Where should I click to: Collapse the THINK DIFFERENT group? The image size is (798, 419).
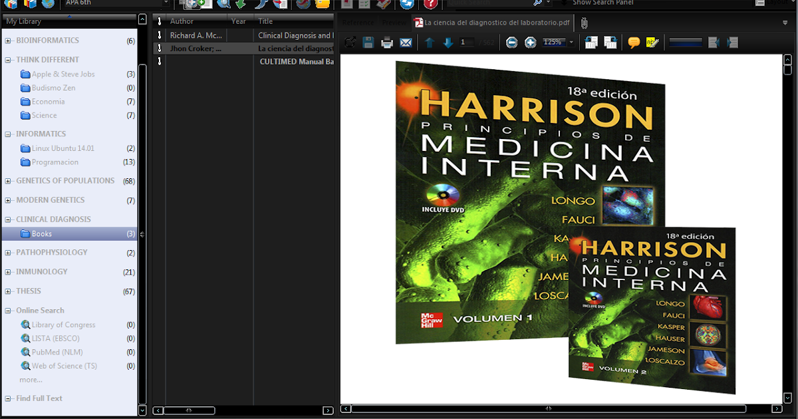click(8, 60)
